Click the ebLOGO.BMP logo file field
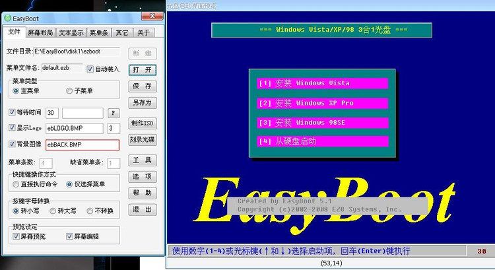The width and height of the screenshot is (495, 270). coord(75,128)
